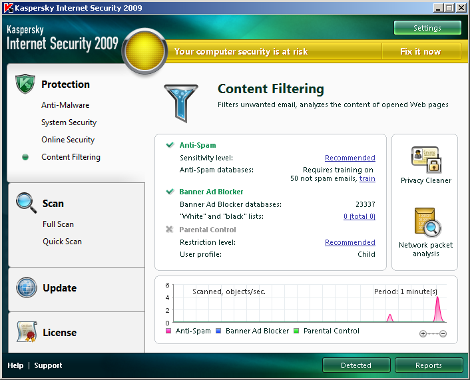Click the User profile value Child
The width and height of the screenshot is (470, 380).
click(366, 254)
